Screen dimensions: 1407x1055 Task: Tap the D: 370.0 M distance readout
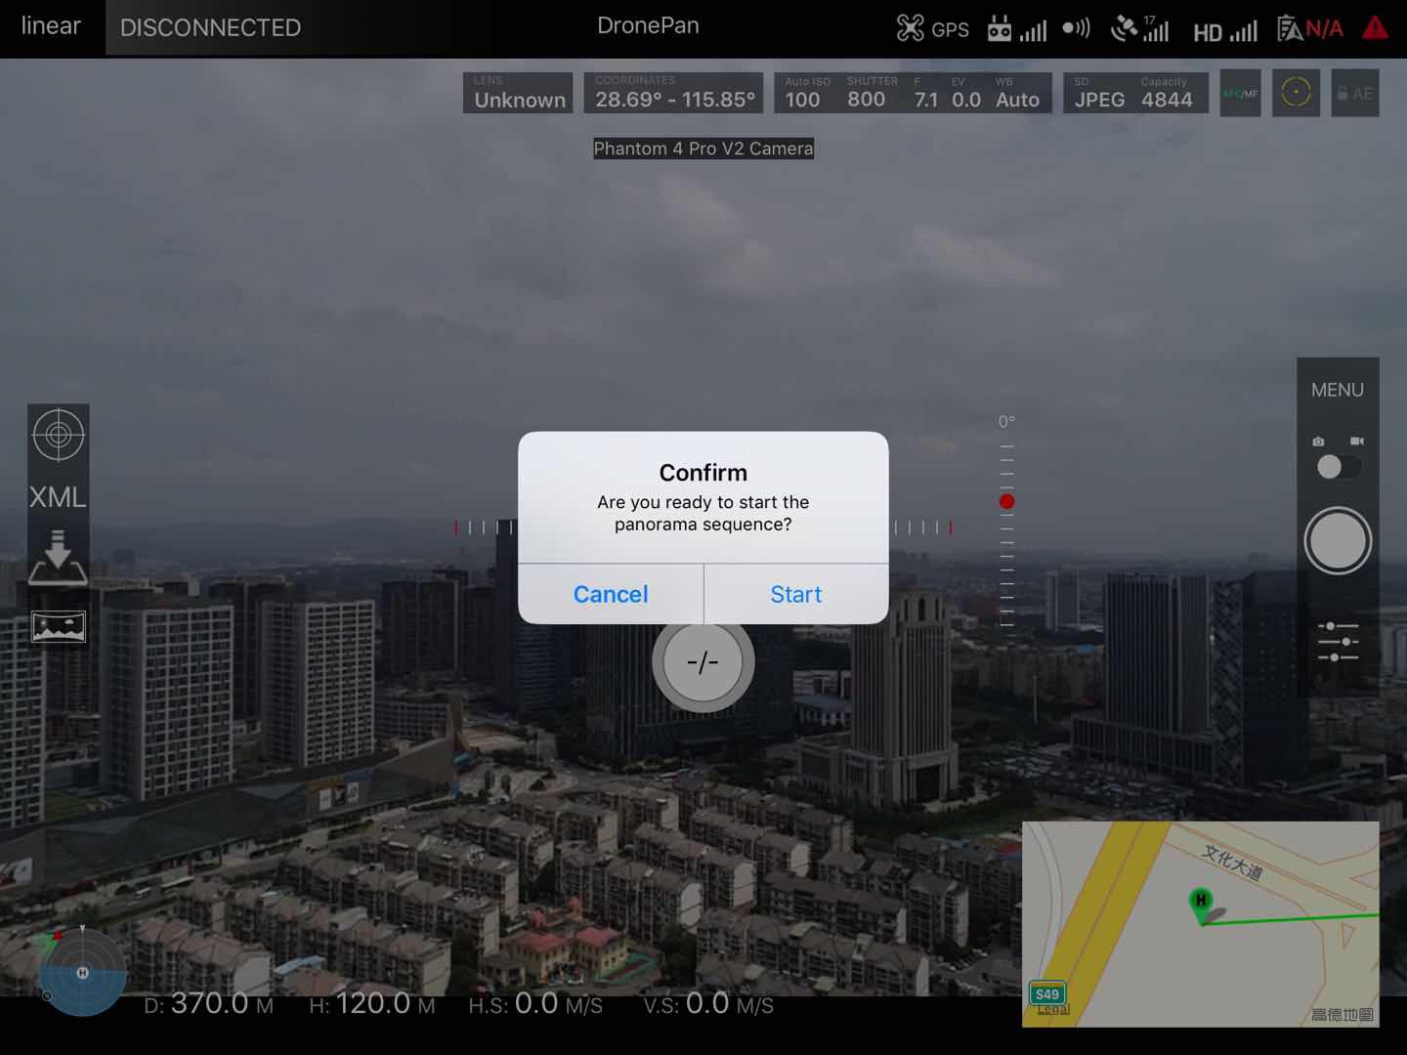point(209,1004)
